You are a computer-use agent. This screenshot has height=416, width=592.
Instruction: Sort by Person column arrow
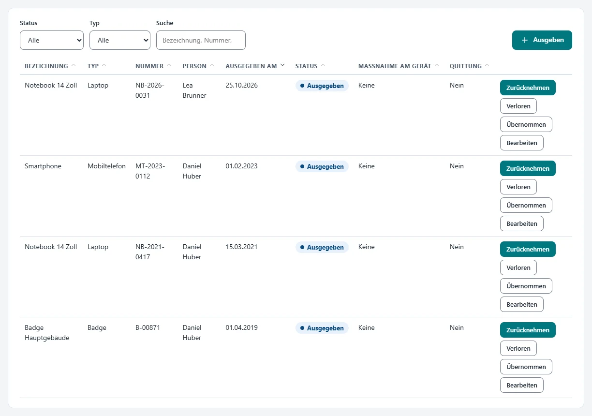coord(212,65)
